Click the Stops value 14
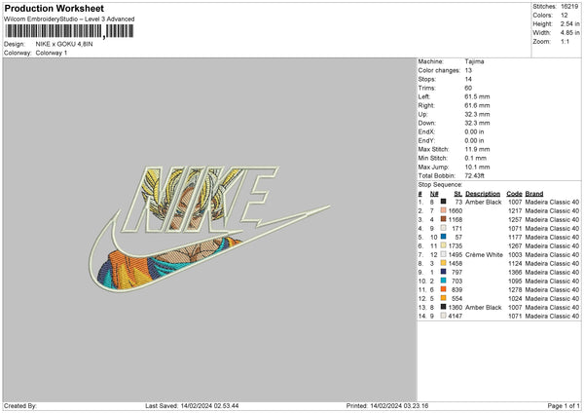584x413 pixels. 468,79
